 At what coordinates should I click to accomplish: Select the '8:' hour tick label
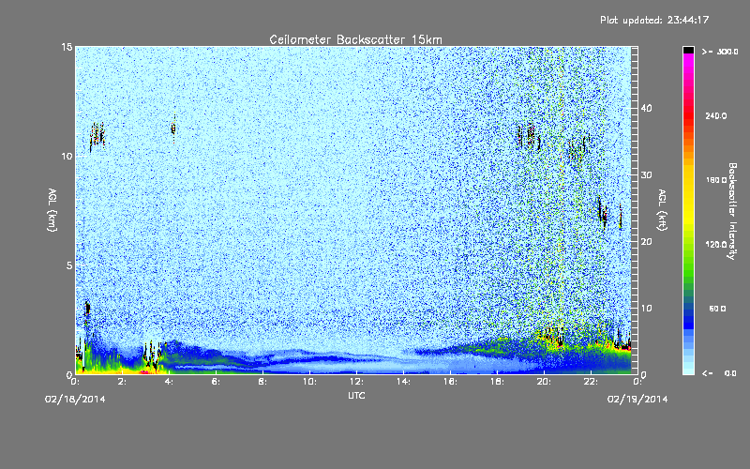[x=263, y=382]
